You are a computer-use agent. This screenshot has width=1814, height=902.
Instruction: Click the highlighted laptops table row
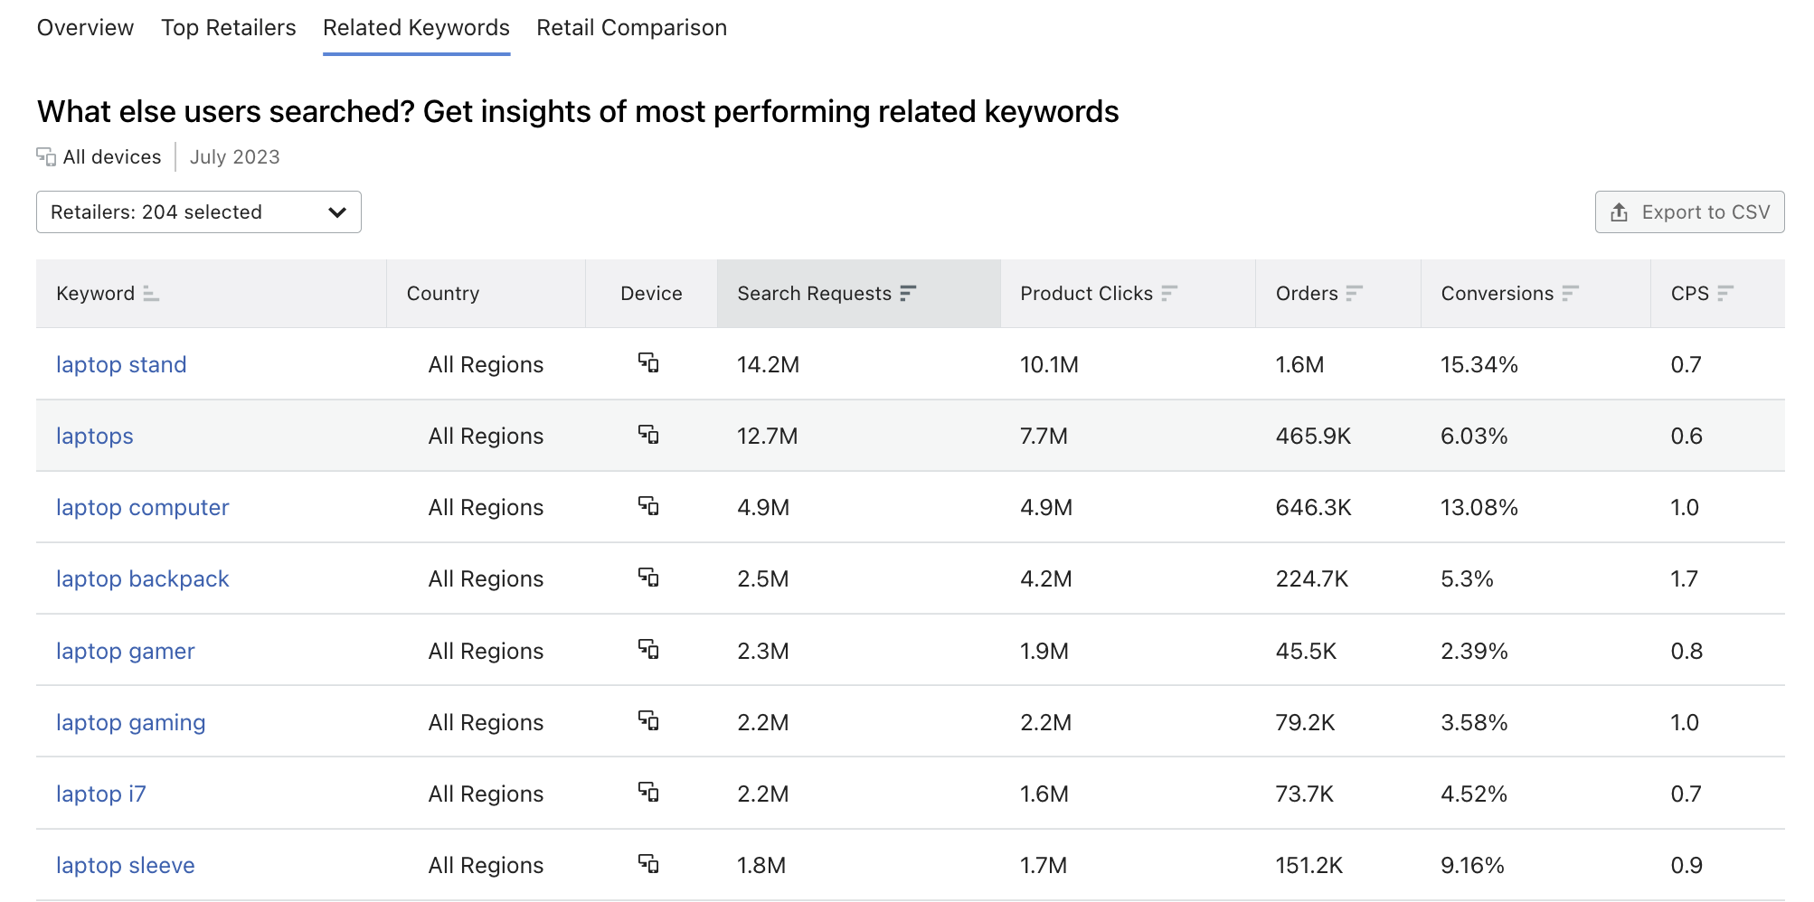tap(904, 435)
